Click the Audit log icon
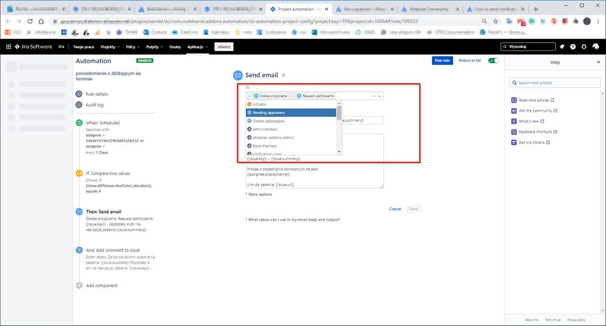This screenshot has width=606, height=326. (79, 105)
